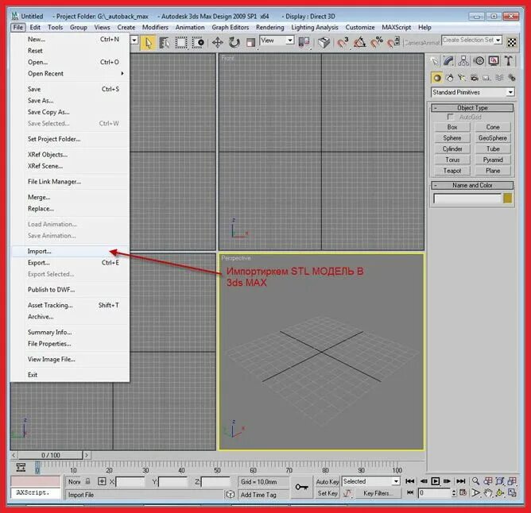Go to the start frame
Image resolution: width=531 pixels, height=513 pixels.
(x=409, y=481)
